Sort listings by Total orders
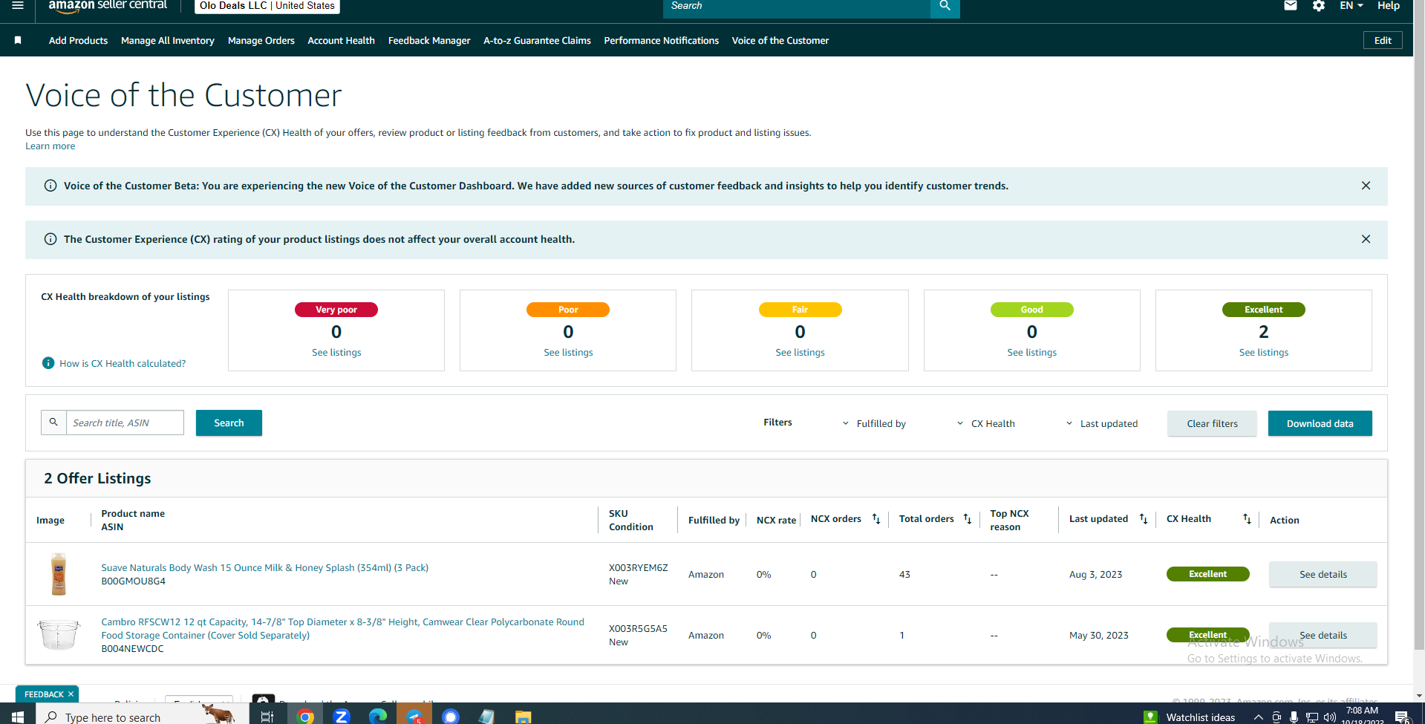The height and width of the screenshot is (724, 1425). tap(968, 519)
